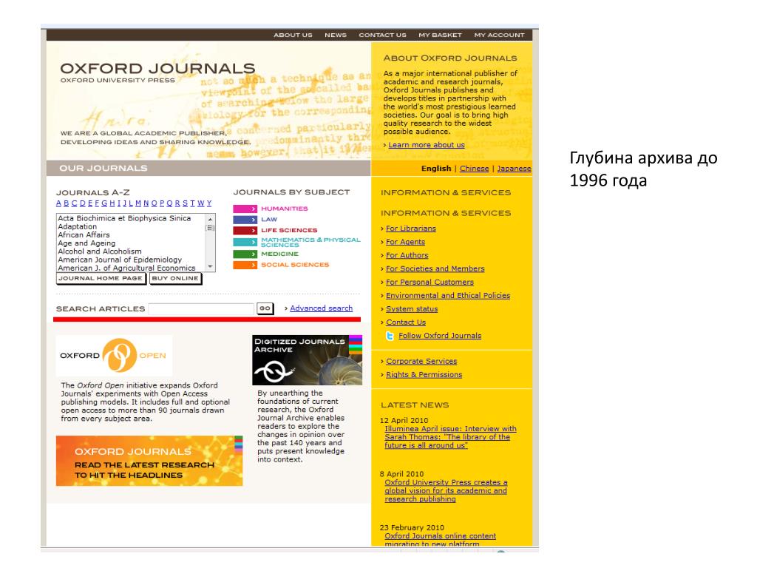This screenshot has height=568, width=757.
Task: Open the System status link
Action: [412, 309]
